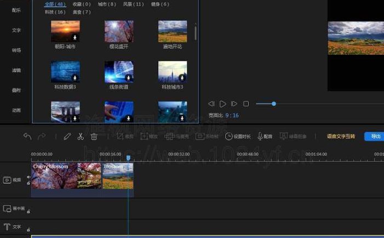The image size is (384, 238).
Task: Open the 9:16 aspect ratio selector
Action: point(232,116)
